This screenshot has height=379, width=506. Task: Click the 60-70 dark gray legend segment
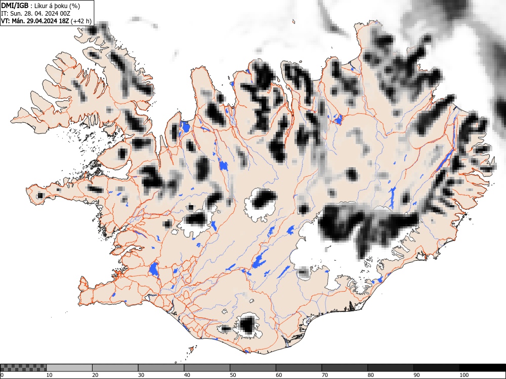click(299, 368)
